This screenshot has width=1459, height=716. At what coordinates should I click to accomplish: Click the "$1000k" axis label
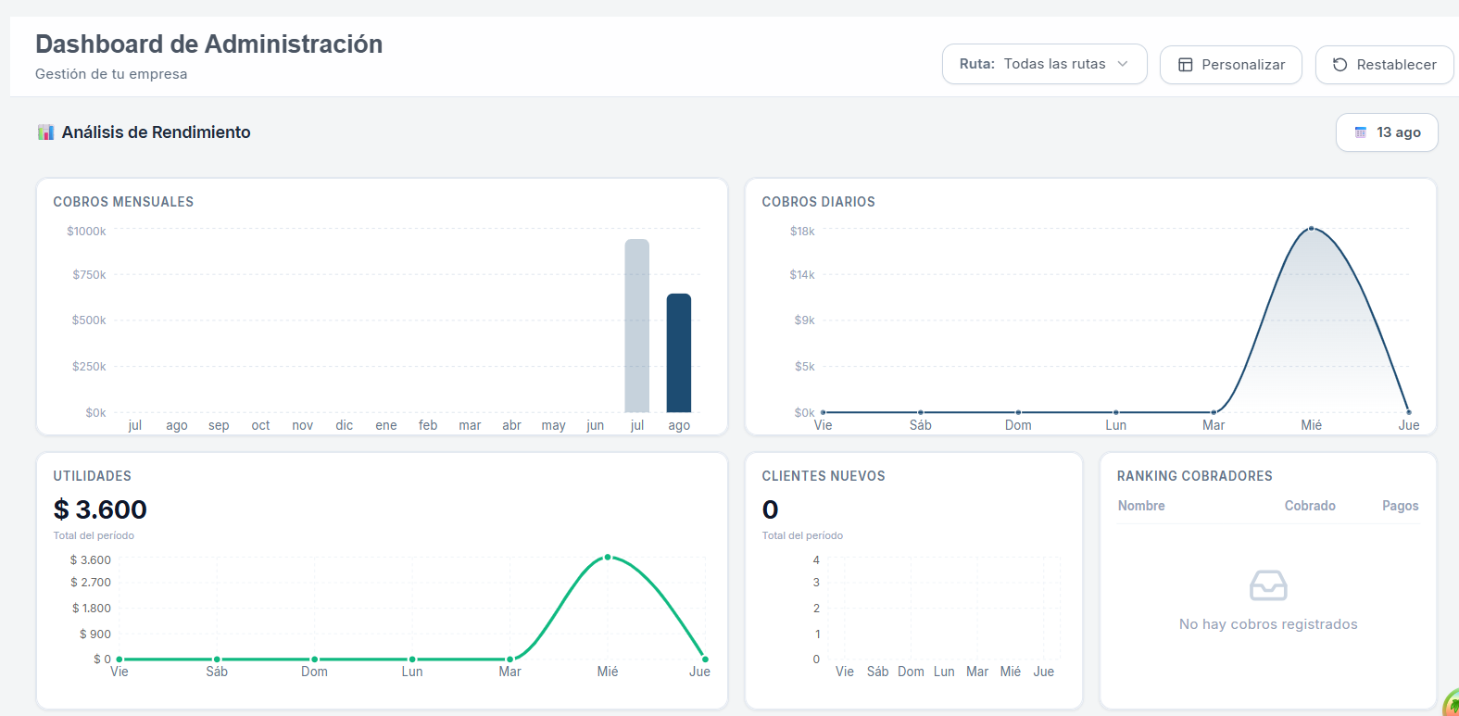click(x=86, y=232)
